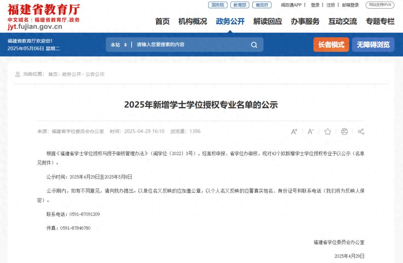Open the 政务公开 nav menu

tap(230, 22)
